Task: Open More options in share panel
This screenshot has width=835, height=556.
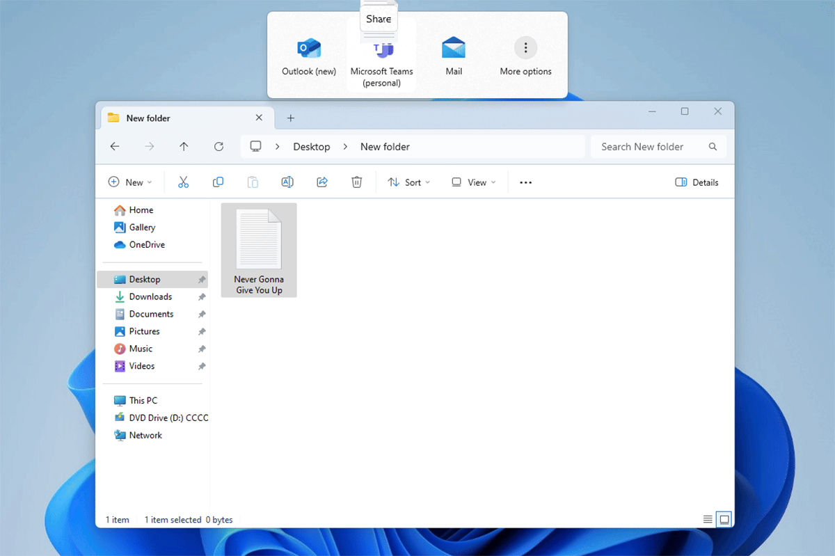Action: [525, 57]
